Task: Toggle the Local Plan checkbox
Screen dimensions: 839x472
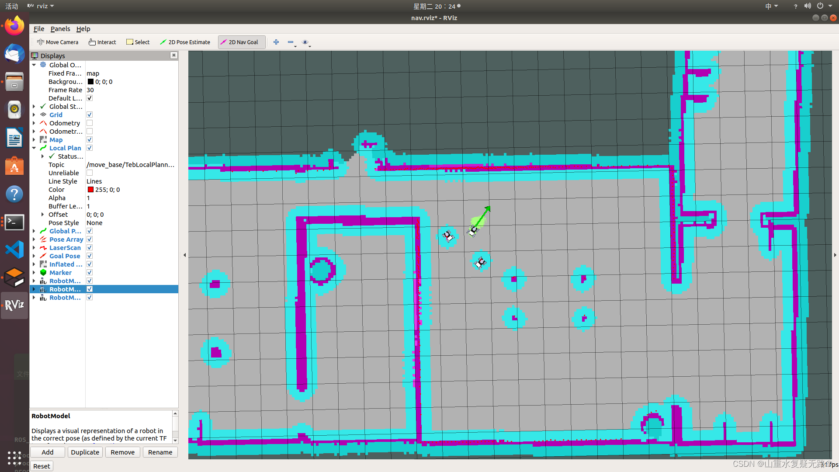Action: pos(90,148)
